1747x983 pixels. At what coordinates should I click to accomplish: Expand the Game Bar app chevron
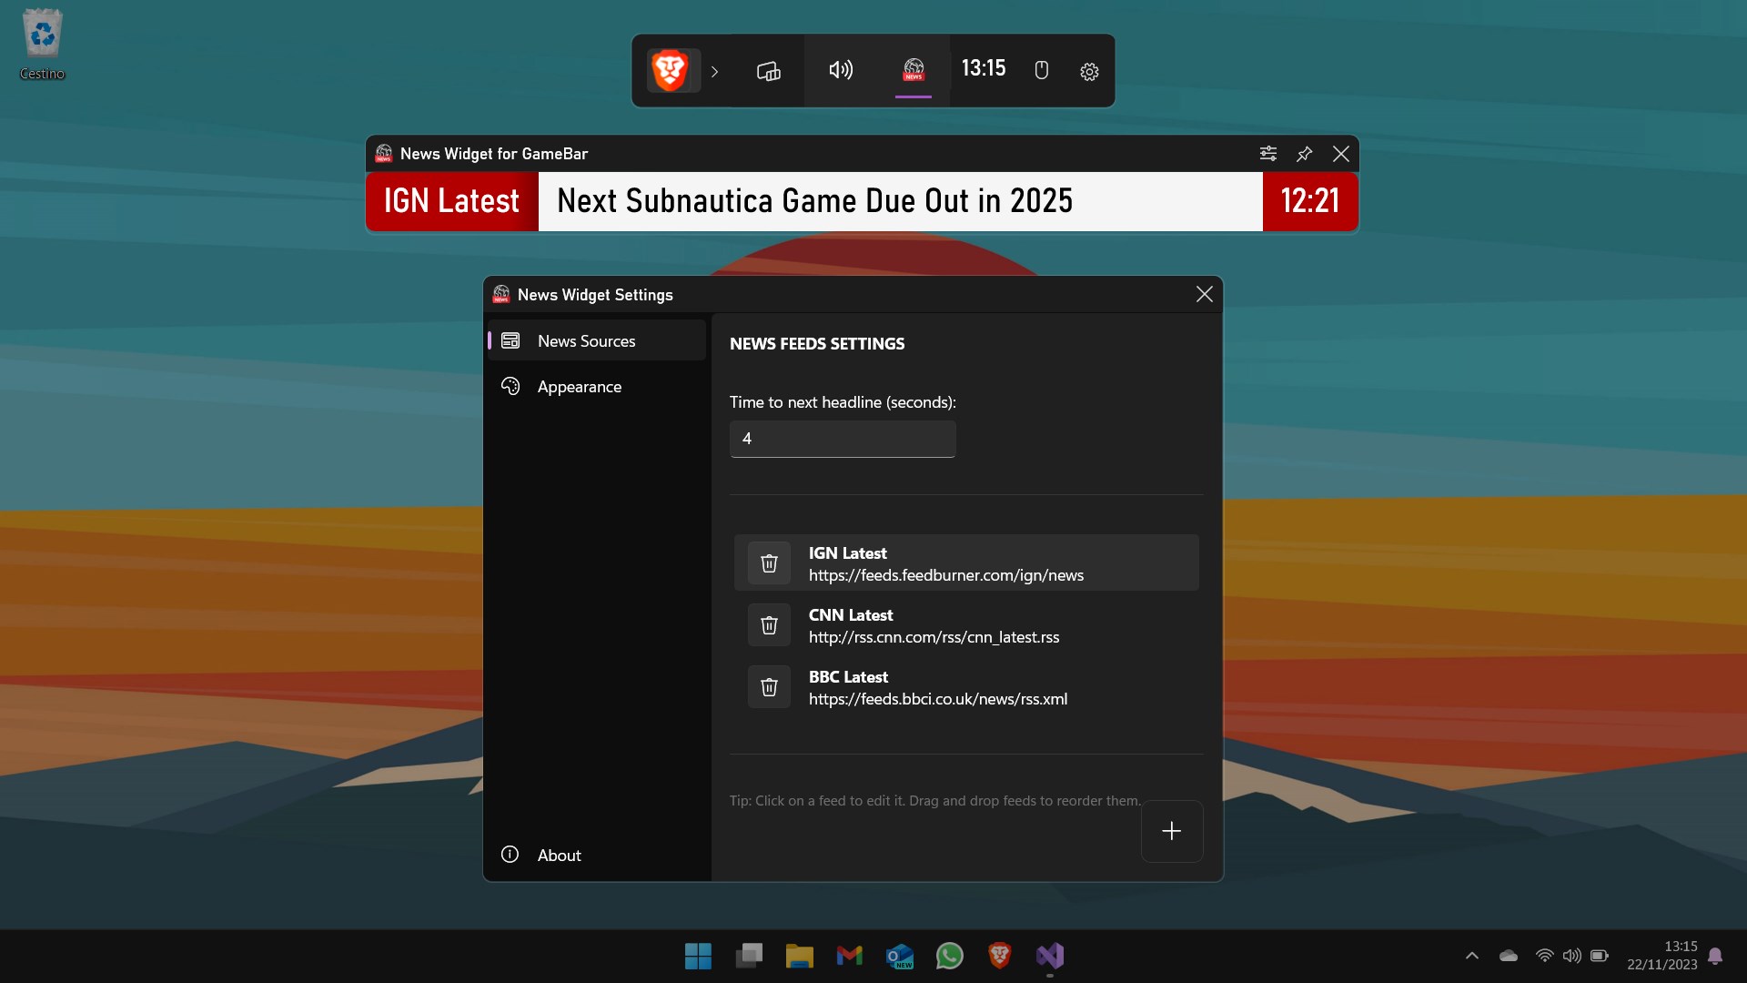point(714,71)
